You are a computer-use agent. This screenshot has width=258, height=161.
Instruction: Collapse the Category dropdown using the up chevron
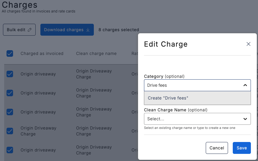(x=245, y=85)
